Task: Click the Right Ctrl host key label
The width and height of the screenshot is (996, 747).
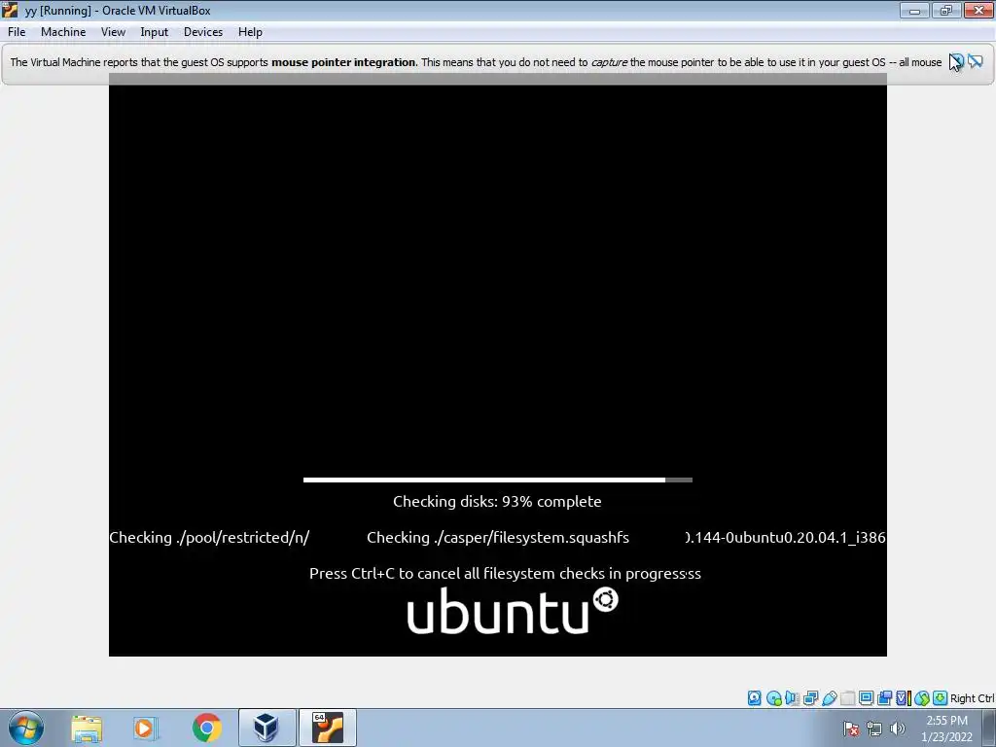Action: click(x=972, y=698)
